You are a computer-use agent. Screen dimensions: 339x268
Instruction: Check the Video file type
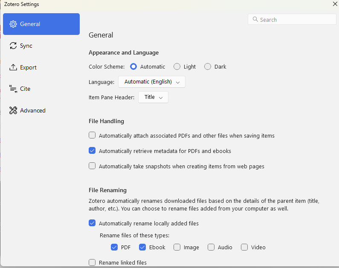coord(244,247)
